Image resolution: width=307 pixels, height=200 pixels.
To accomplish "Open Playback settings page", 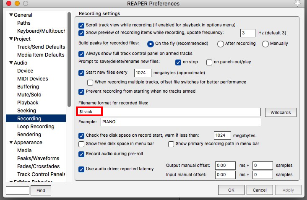I will point(28,103).
